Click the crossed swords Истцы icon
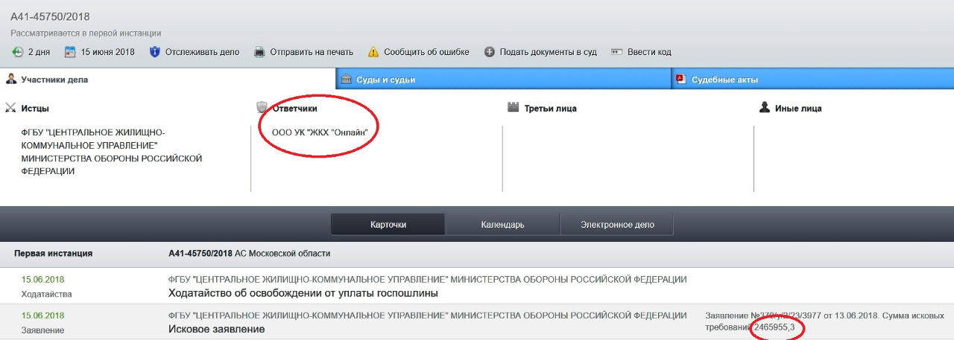This screenshot has width=954, height=340. click(x=10, y=108)
